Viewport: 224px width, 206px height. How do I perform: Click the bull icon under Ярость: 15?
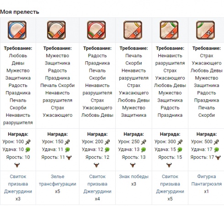pos(169,165)
